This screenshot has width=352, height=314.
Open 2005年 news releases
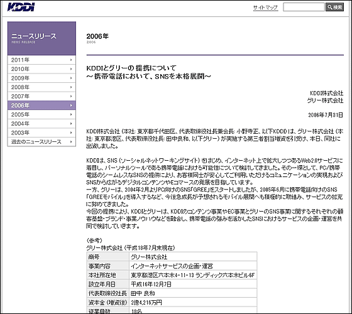tap(41, 114)
